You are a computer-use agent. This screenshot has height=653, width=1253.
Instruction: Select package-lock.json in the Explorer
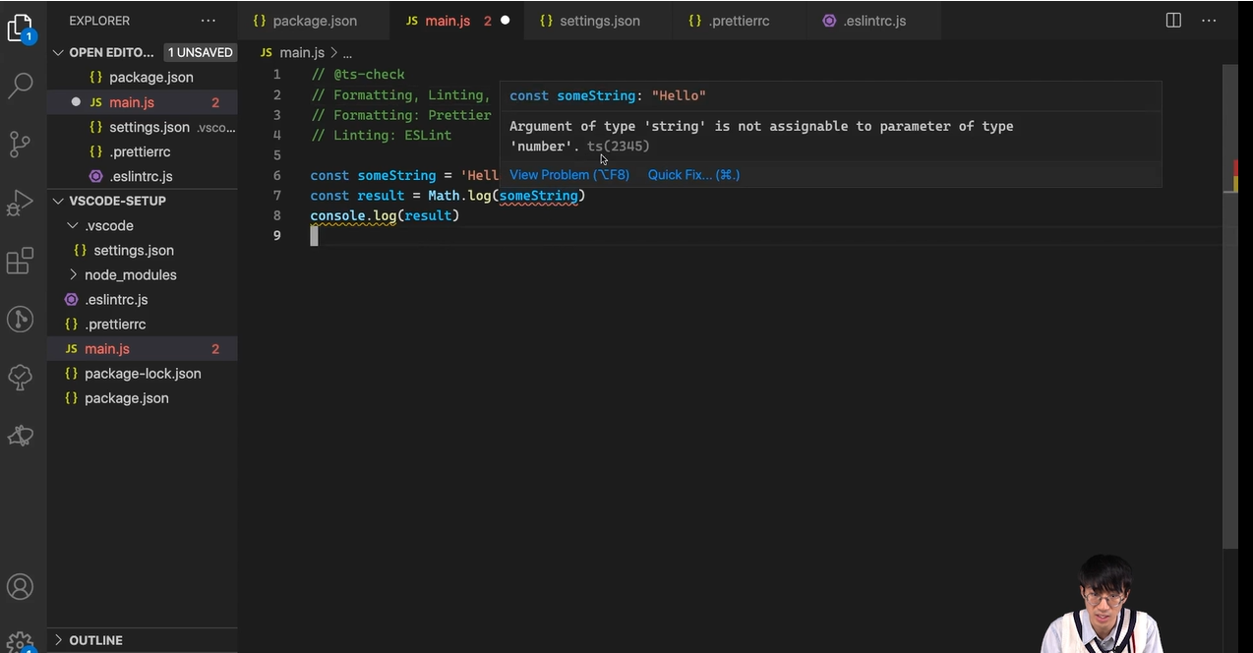point(143,373)
